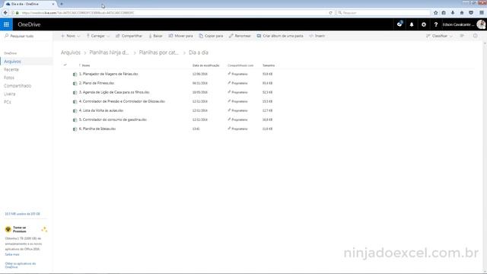Screen dimensions: 487x274
Task: Click the browser Pesquisar search box
Action: pos(384,13)
